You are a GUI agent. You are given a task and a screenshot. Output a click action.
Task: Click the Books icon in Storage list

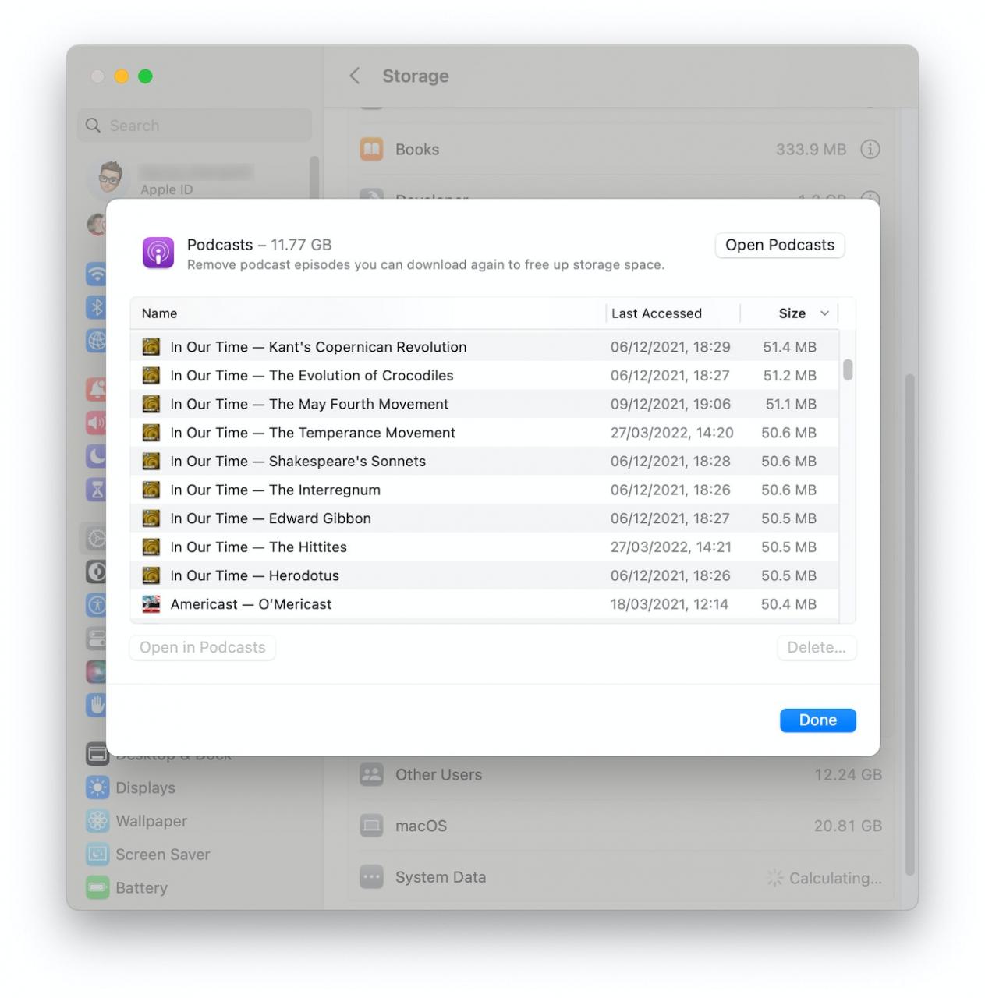tap(371, 149)
